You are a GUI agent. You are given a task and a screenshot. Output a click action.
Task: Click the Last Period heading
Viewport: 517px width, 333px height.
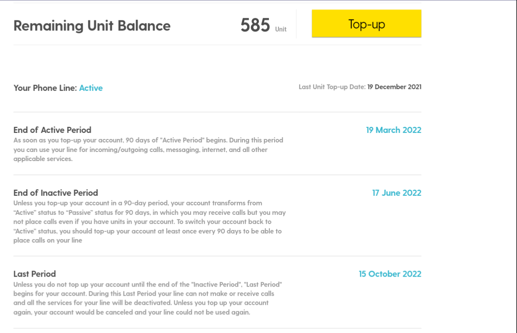[x=35, y=274]
